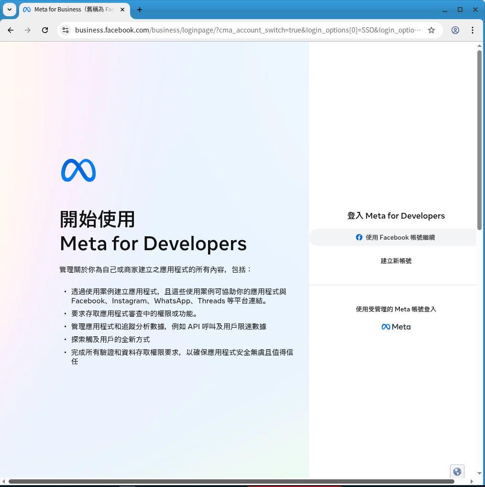This screenshot has height=487, width=485.
Task: Open the globe language selector icon
Action: [x=457, y=472]
